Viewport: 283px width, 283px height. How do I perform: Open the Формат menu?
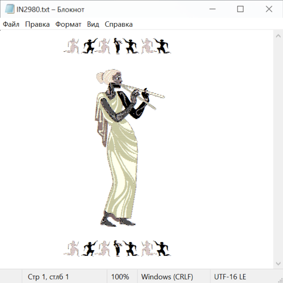(x=68, y=25)
